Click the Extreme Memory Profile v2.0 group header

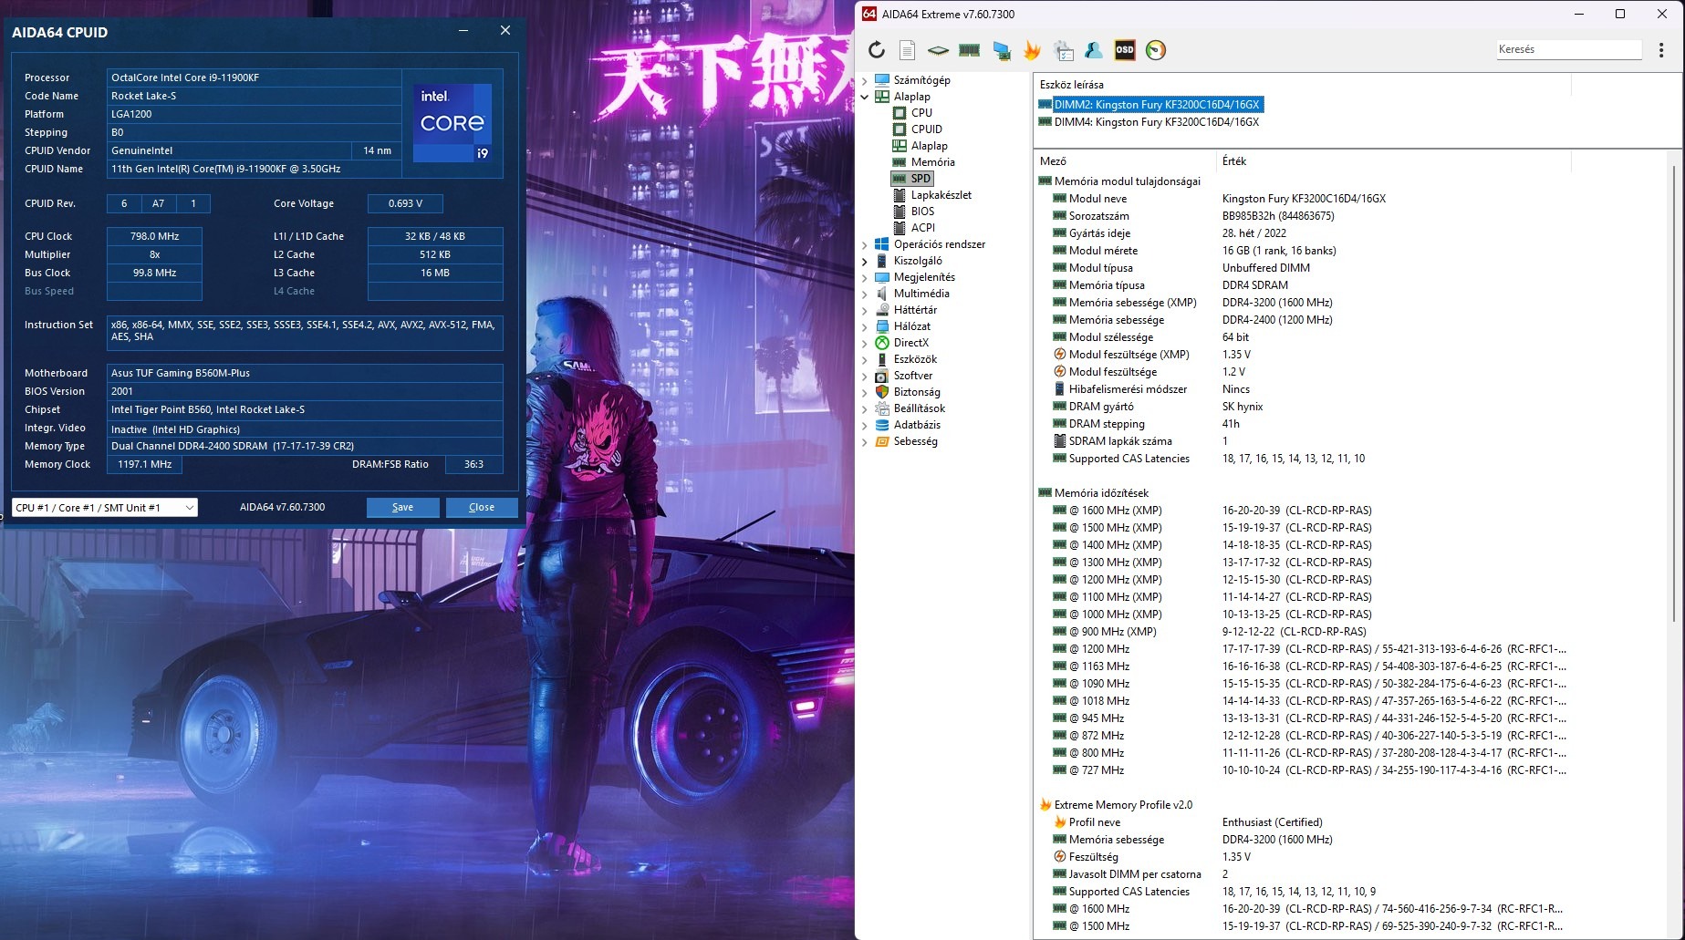[x=1123, y=805]
